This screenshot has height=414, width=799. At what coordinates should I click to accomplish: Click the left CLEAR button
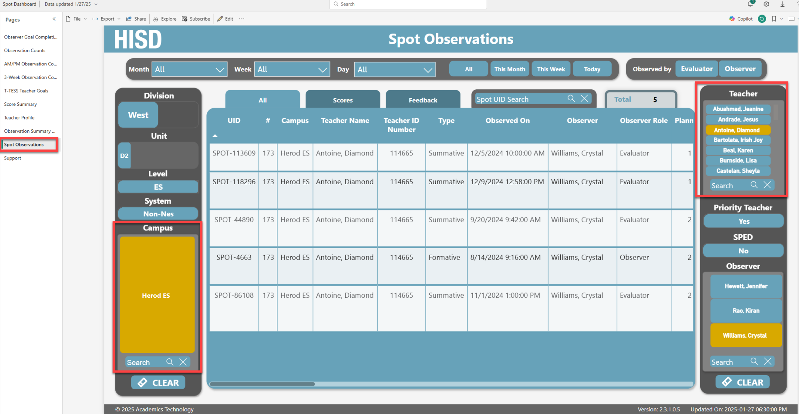coord(158,382)
